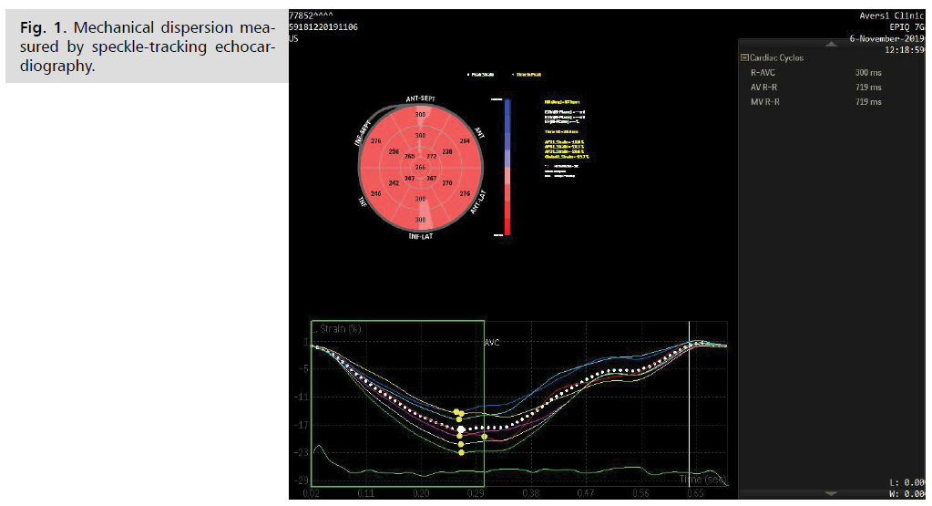Select the bullseye segment showing 270
The width and height of the screenshot is (932, 506).
pyautogui.click(x=447, y=183)
